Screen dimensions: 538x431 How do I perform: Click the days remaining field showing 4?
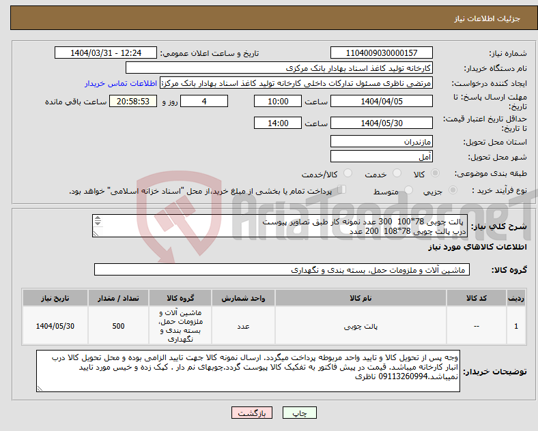pyautogui.click(x=204, y=102)
